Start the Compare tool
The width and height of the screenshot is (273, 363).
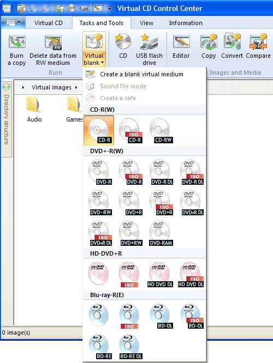[258, 46]
